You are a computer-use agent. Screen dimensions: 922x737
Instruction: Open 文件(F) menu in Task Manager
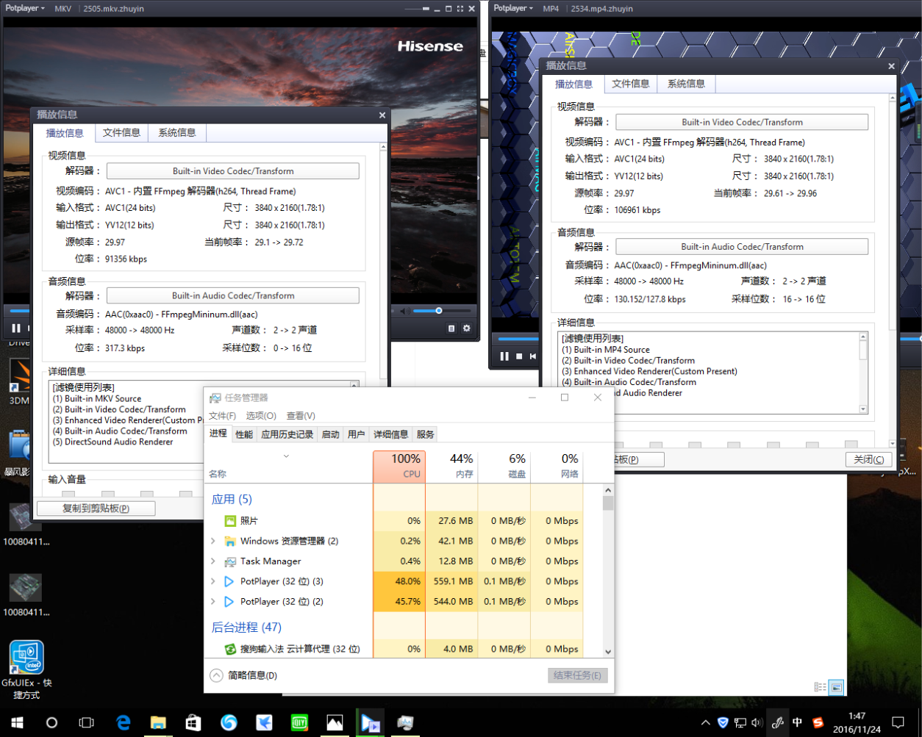[222, 416]
